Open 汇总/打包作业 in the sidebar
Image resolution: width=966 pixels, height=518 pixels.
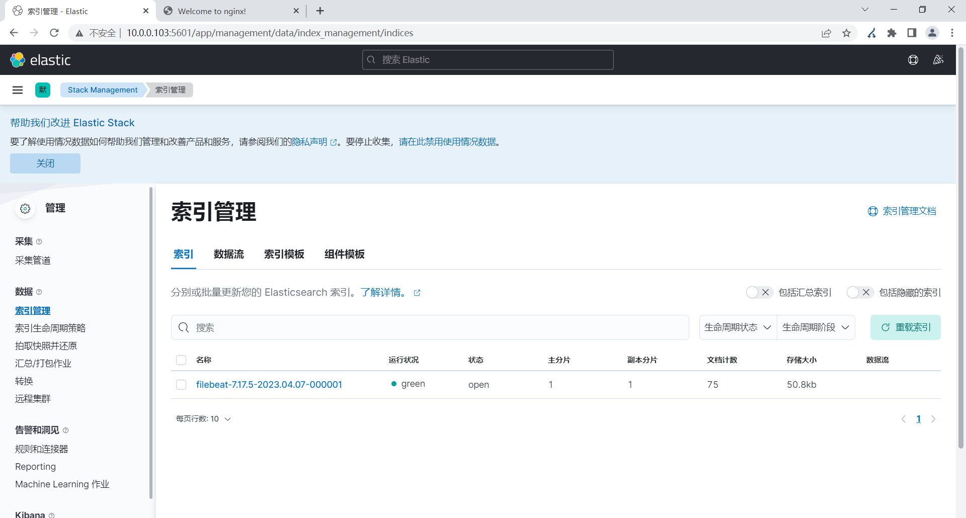43,364
